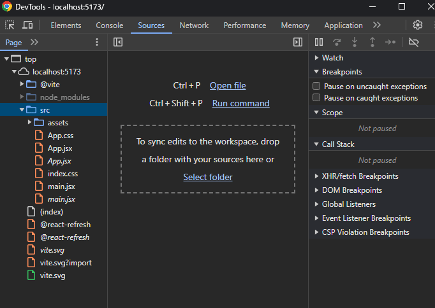Click the Open file link
Viewport: 435px width, 308px height.
click(228, 85)
